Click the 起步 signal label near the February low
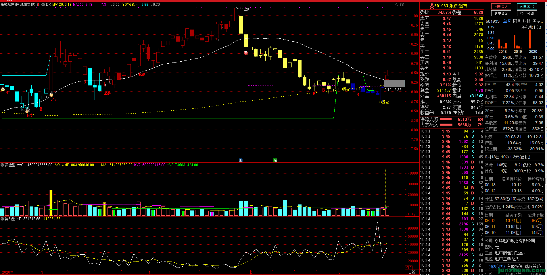 click(x=30, y=116)
